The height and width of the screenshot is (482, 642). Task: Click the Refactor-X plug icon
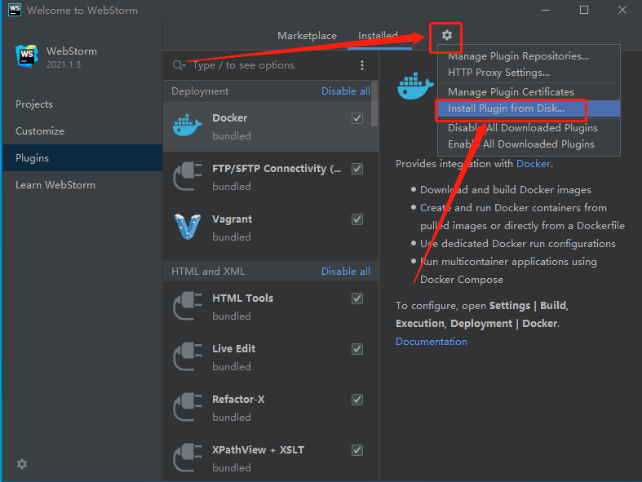coord(188,408)
